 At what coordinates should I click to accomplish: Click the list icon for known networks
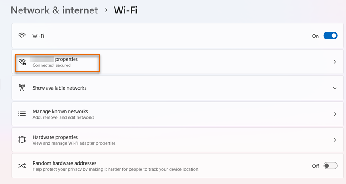22,114
